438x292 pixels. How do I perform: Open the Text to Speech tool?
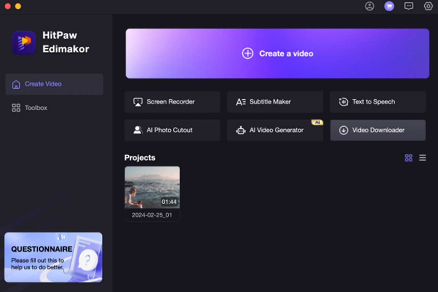[378, 102]
